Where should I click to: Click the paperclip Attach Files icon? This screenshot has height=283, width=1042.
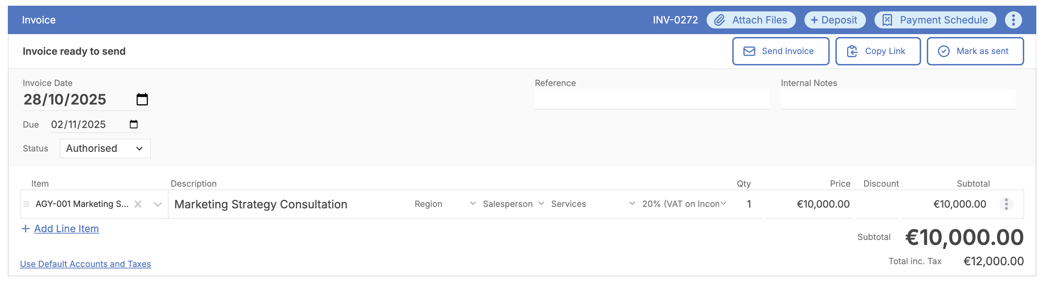[719, 20]
